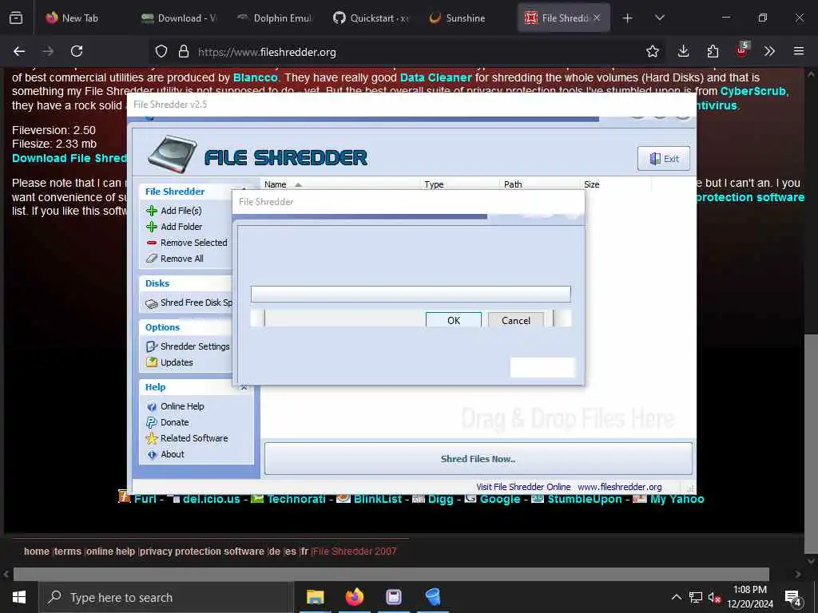This screenshot has width=818, height=613.
Task: Click the Add Folder plus icon
Action: (x=152, y=227)
